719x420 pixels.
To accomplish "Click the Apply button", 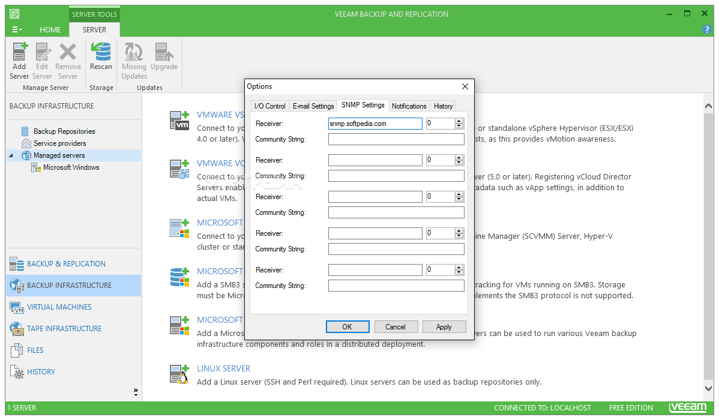I will click(444, 326).
